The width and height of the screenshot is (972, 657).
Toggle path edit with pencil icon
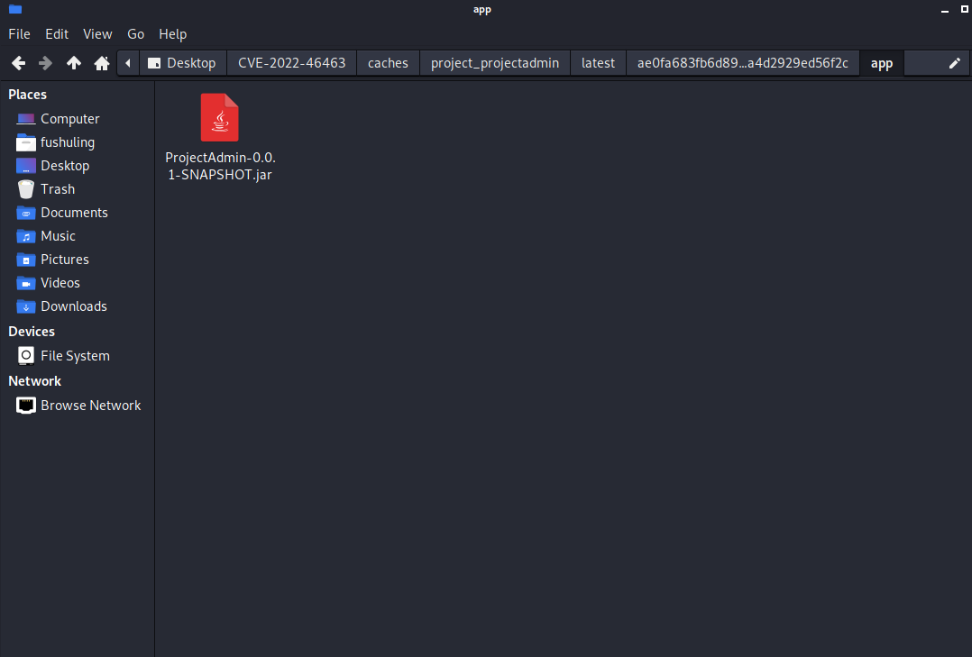click(x=955, y=63)
